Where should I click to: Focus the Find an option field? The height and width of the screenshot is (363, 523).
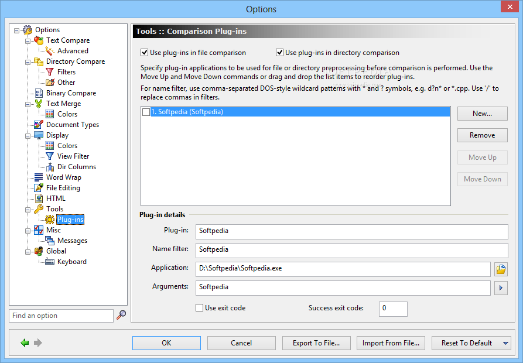tap(61, 316)
